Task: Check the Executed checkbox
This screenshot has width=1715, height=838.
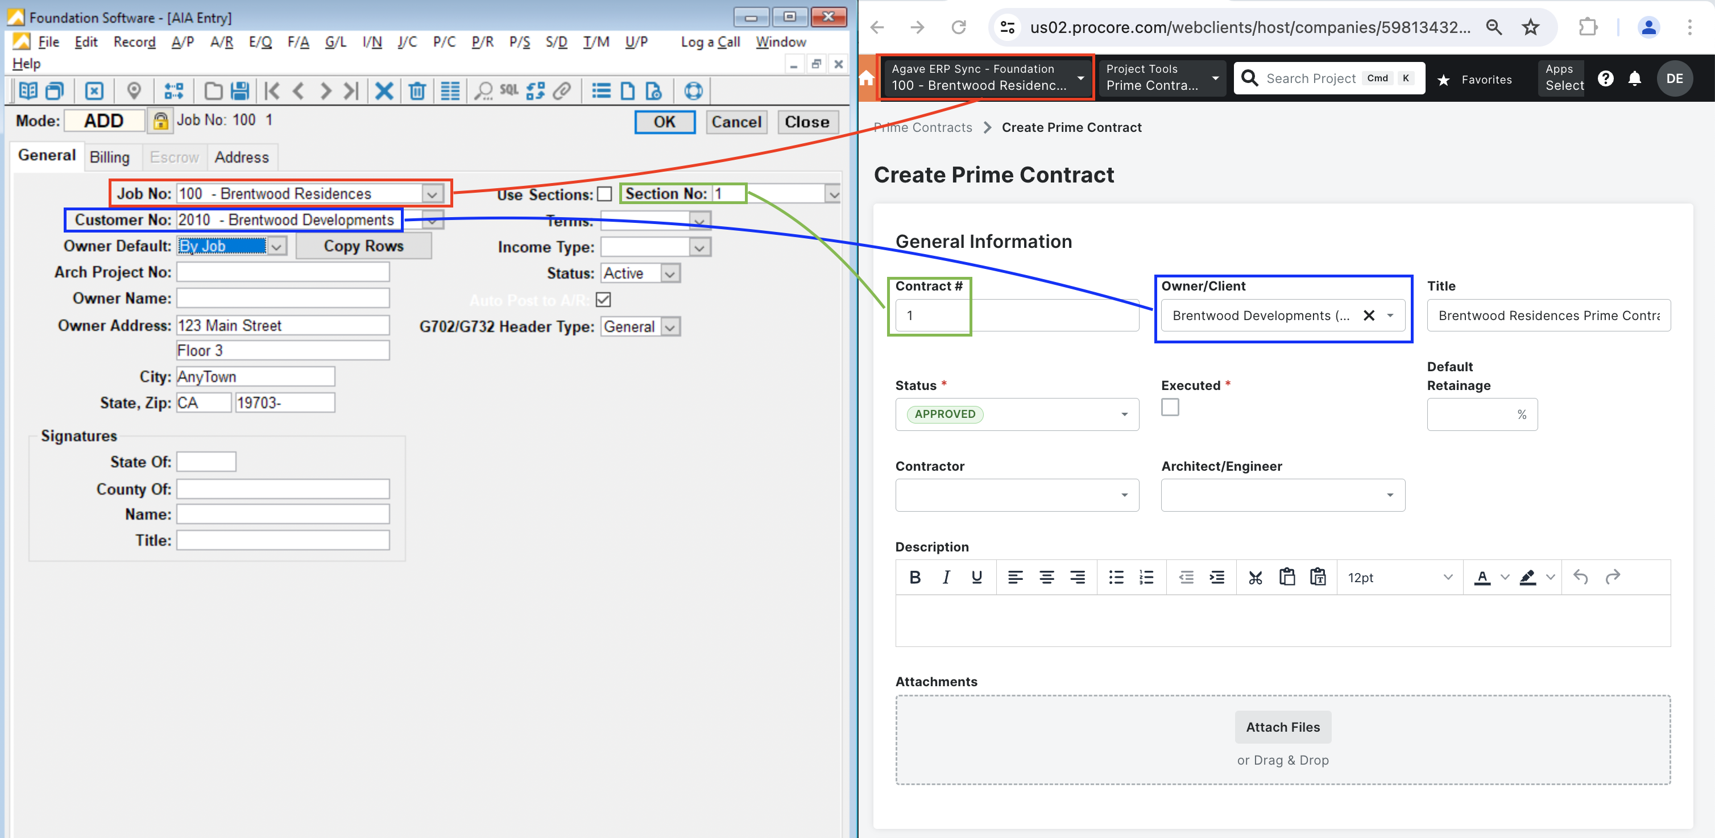Action: (1170, 406)
